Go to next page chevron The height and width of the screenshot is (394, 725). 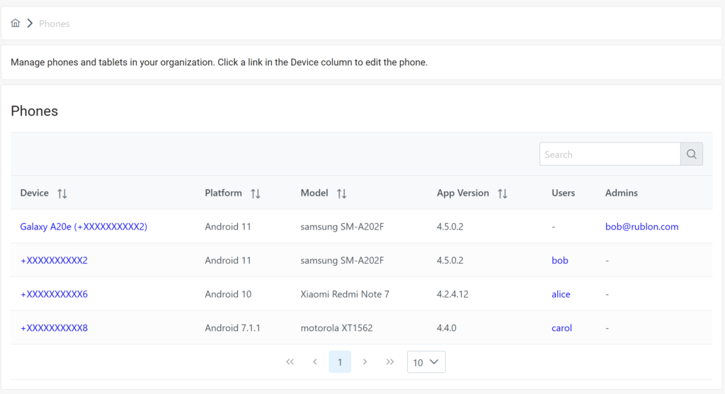pos(365,362)
